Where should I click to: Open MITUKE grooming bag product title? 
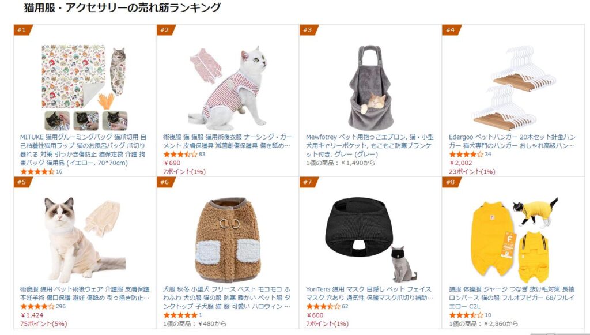[83, 150]
